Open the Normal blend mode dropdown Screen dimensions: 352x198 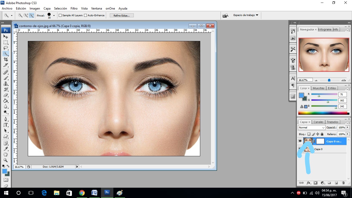tap(312, 128)
